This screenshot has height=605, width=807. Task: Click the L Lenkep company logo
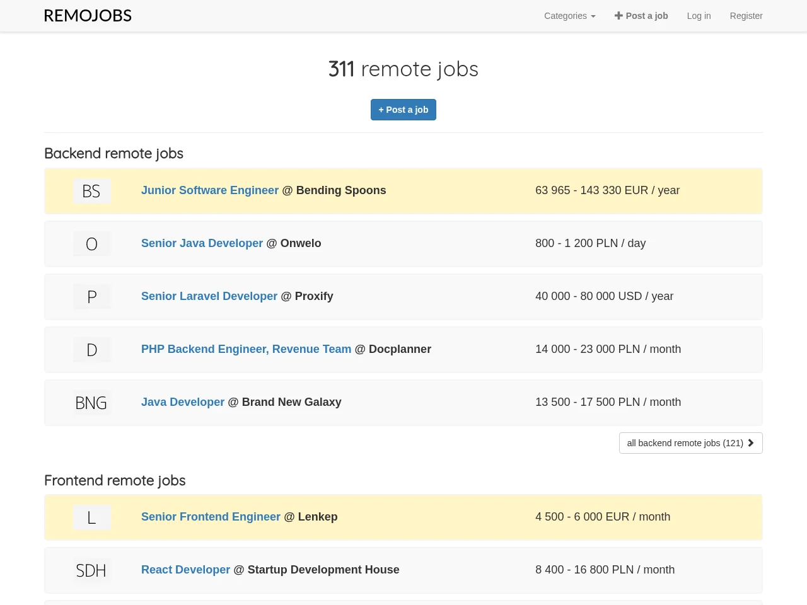[91, 517]
